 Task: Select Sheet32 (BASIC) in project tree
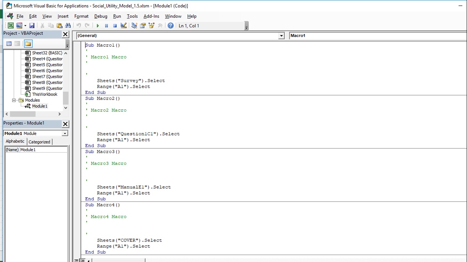[47, 53]
